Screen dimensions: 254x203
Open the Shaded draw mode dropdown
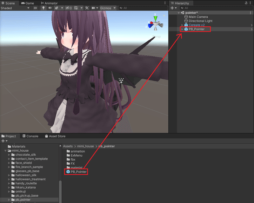click(15, 8)
